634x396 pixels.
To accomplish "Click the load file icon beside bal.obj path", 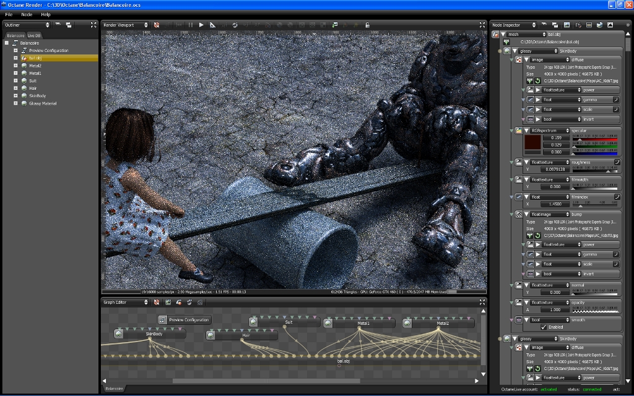I will [506, 41].
